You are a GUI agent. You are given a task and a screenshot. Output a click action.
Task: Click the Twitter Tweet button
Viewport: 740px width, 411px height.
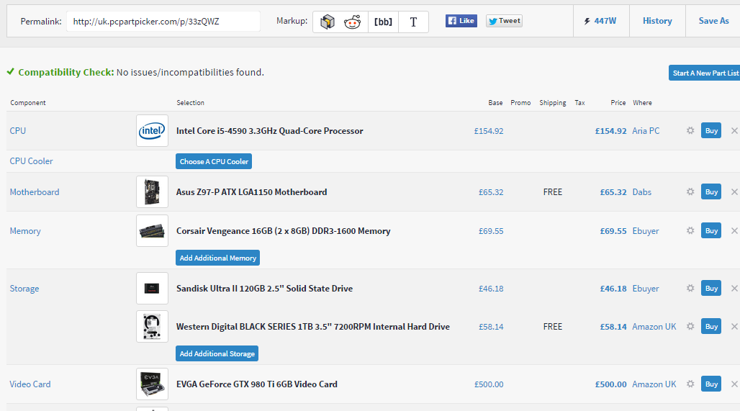(504, 21)
